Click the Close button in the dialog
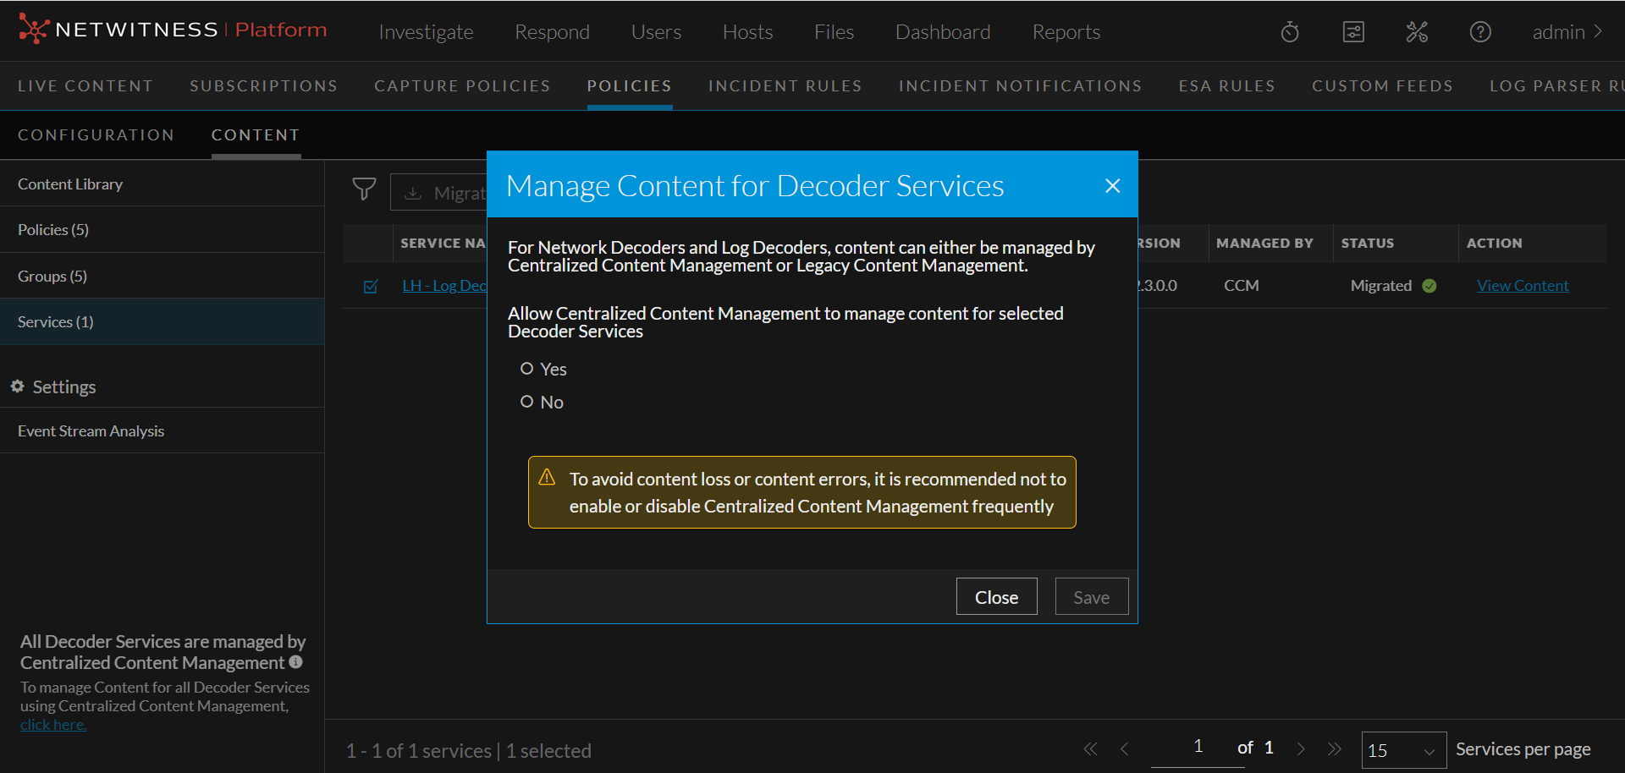 click(x=996, y=597)
